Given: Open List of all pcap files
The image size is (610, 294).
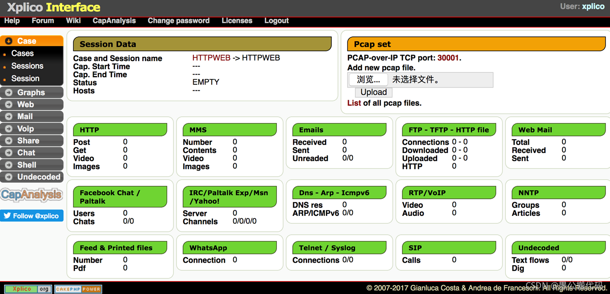Looking at the screenshot, I should (354, 103).
